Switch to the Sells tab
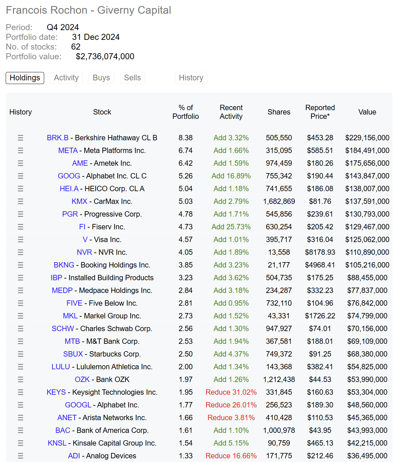 [132, 78]
